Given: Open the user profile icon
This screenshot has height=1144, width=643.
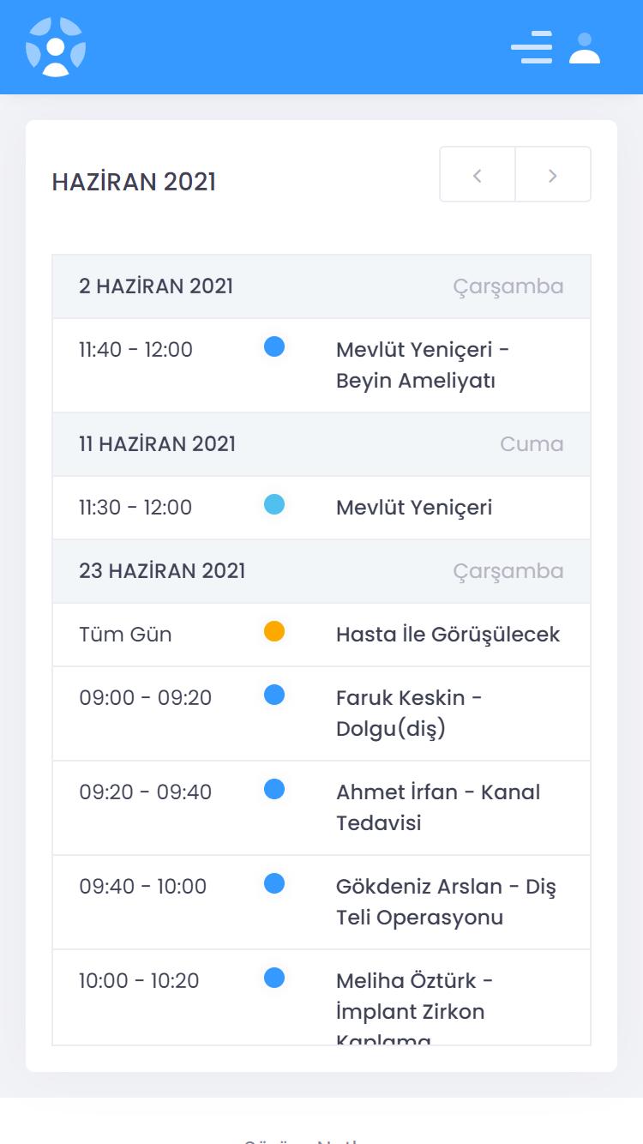Looking at the screenshot, I should pyautogui.click(x=585, y=47).
